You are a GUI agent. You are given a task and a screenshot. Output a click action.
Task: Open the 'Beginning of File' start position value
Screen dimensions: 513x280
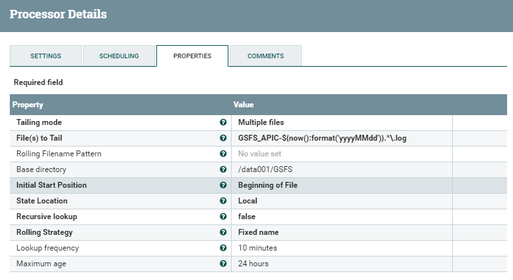click(268, 185)
